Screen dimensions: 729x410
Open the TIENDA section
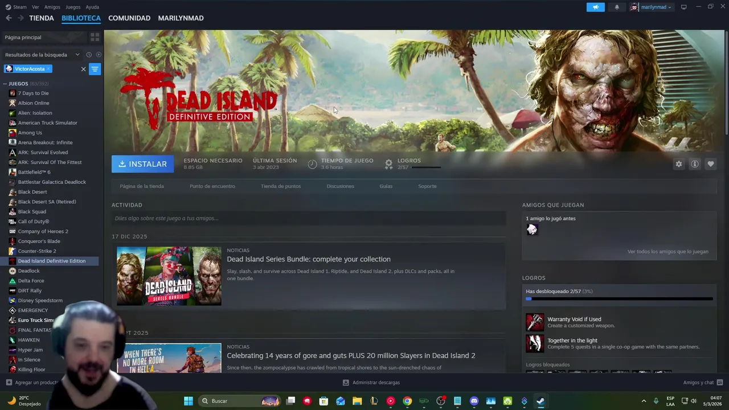pos(42,18)
